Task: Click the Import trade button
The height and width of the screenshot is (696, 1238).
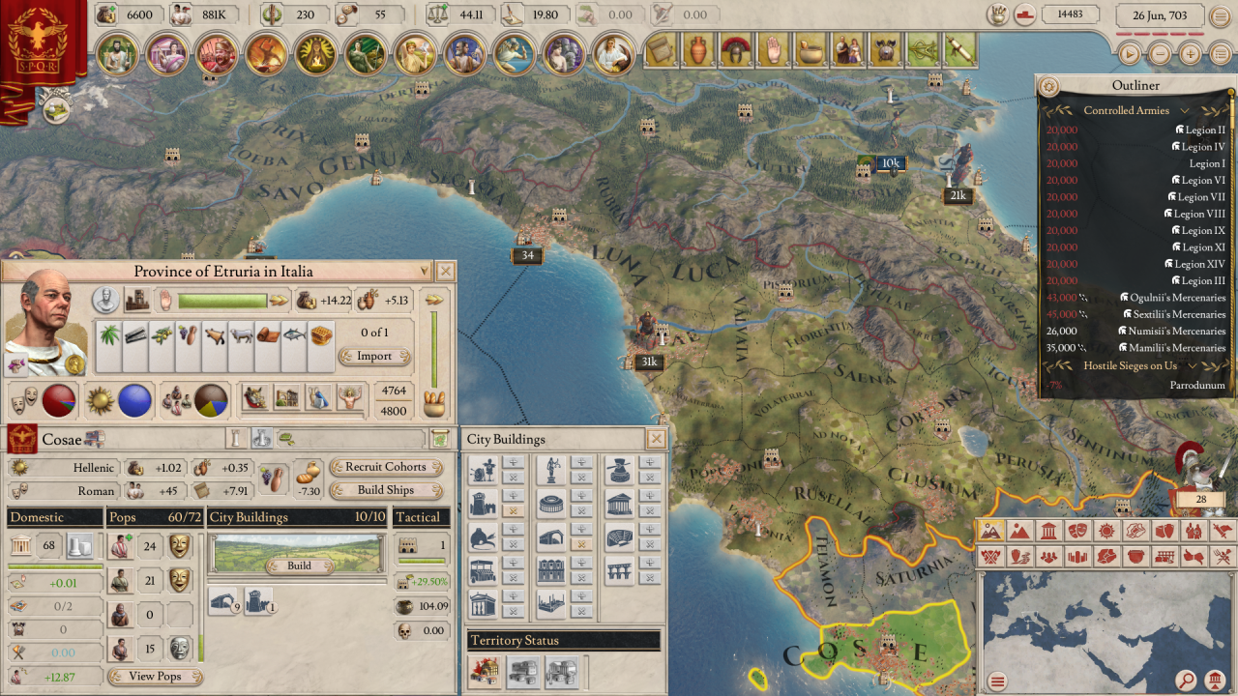Action: point(374,356)
